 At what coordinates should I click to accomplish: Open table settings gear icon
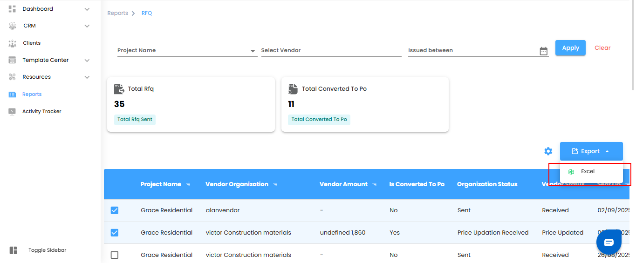click(548, 151)
